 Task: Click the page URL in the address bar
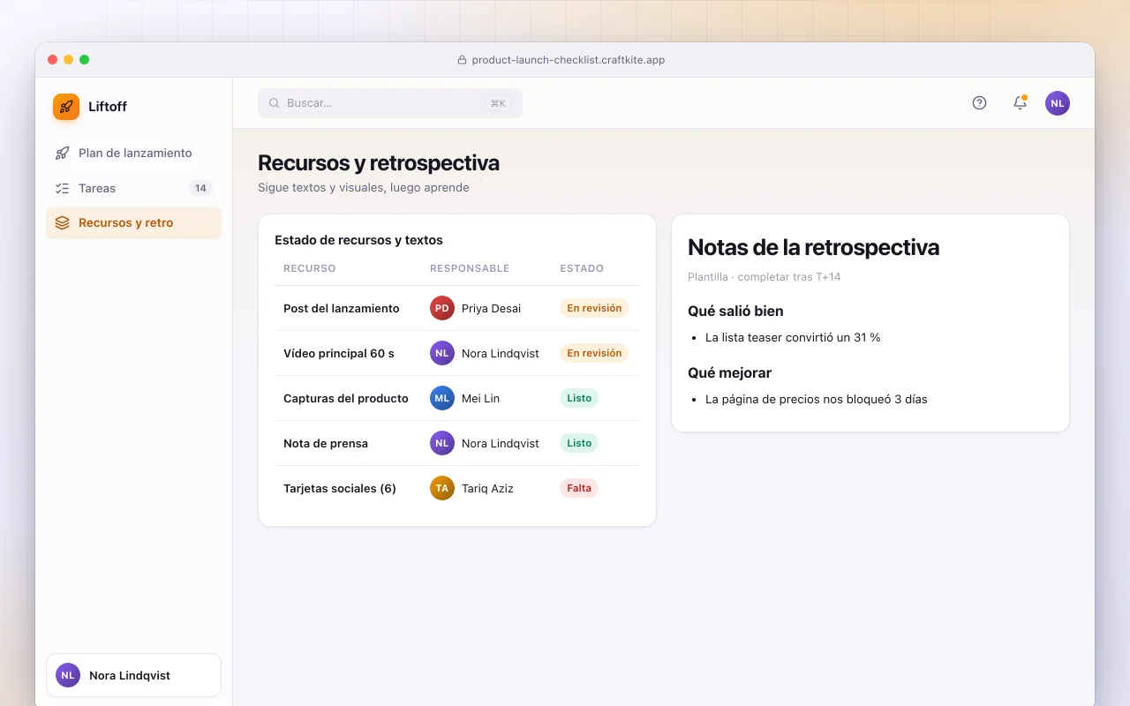pos(569,60)
